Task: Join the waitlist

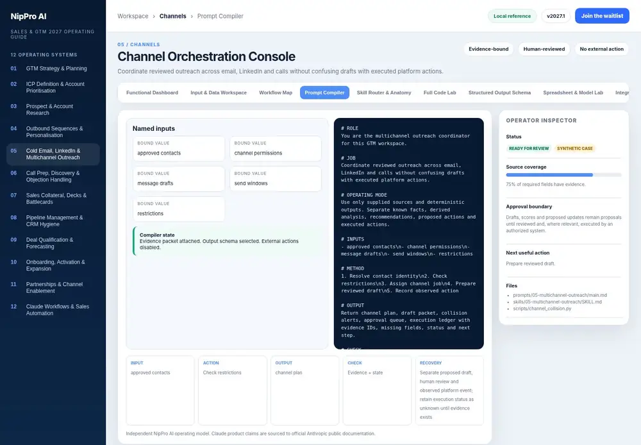Action: (602, 16)
